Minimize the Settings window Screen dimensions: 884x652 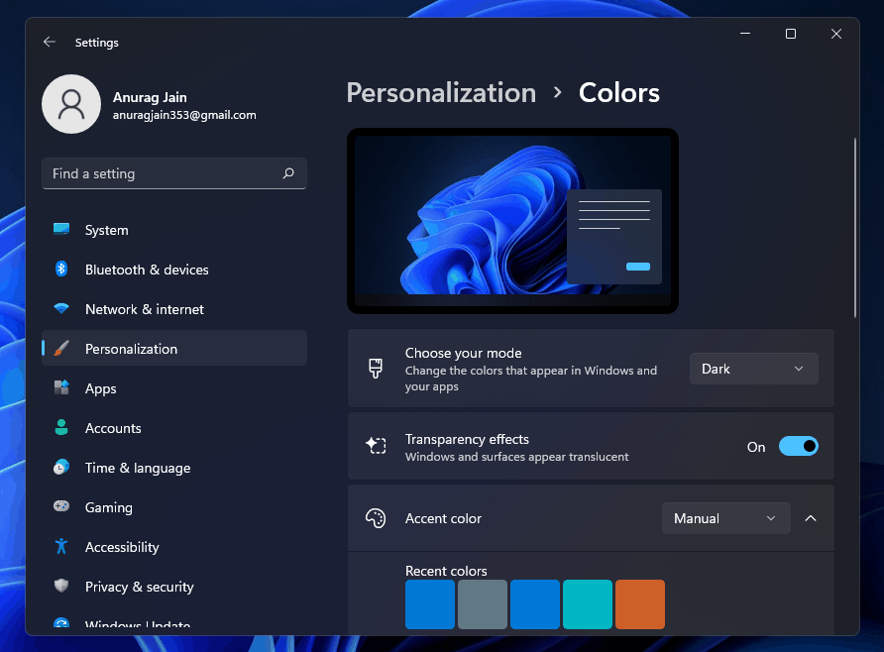pyautogui.click(x=744, y=34)
